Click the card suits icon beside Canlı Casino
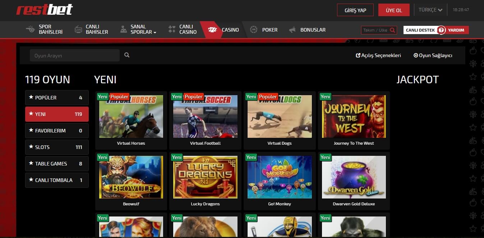The image size is (484, 238). tap(172, 29)
